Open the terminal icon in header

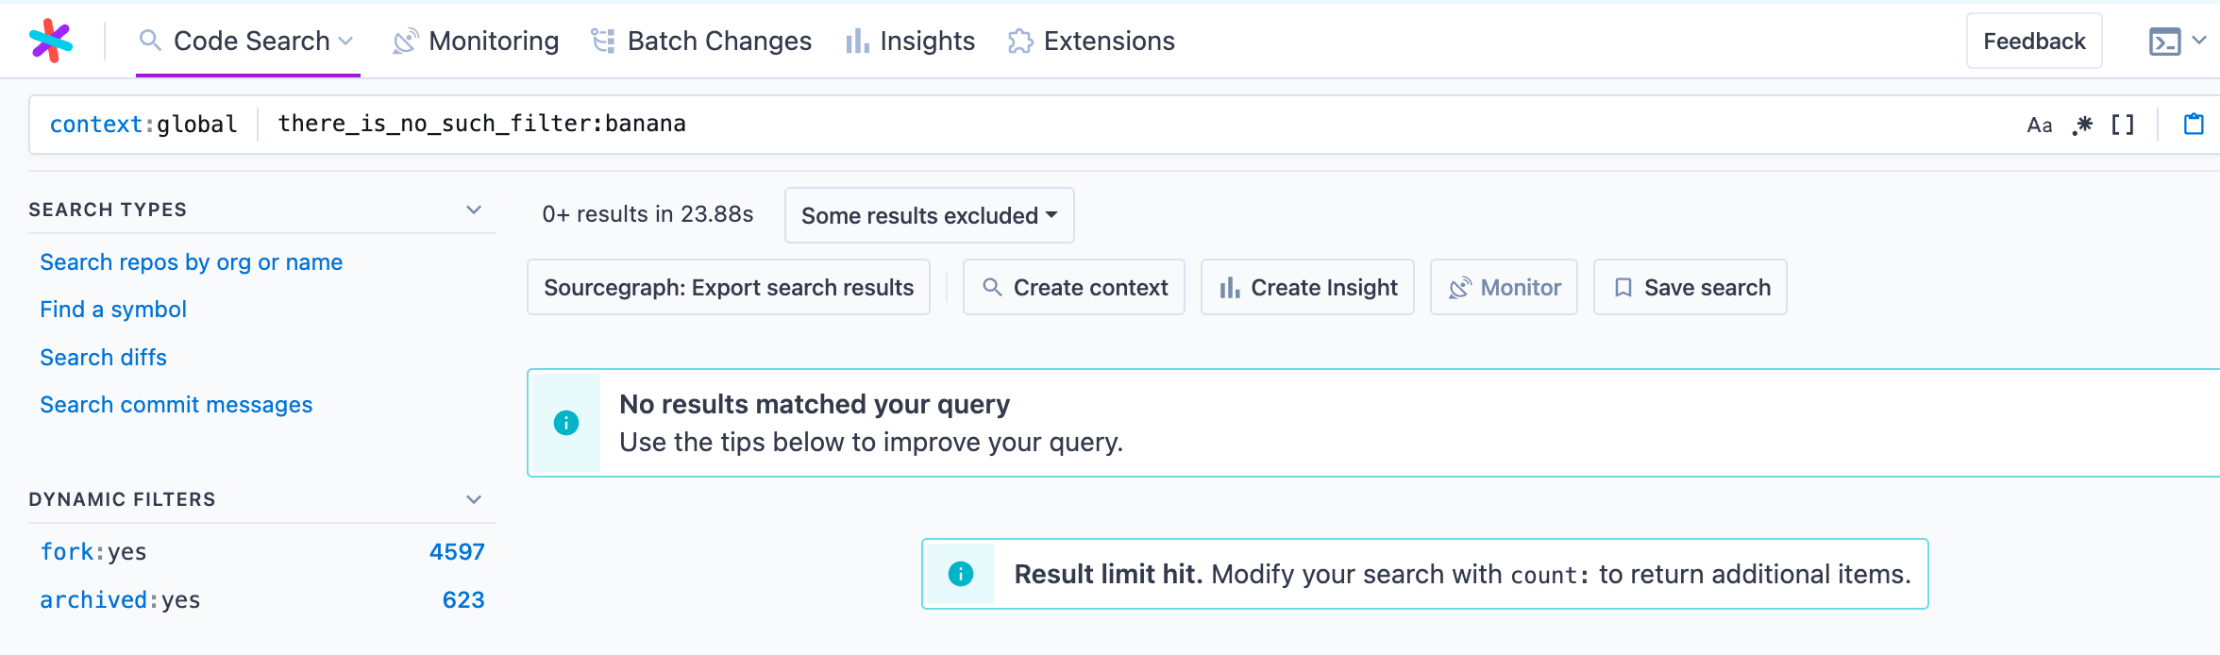click(2164, 42)
